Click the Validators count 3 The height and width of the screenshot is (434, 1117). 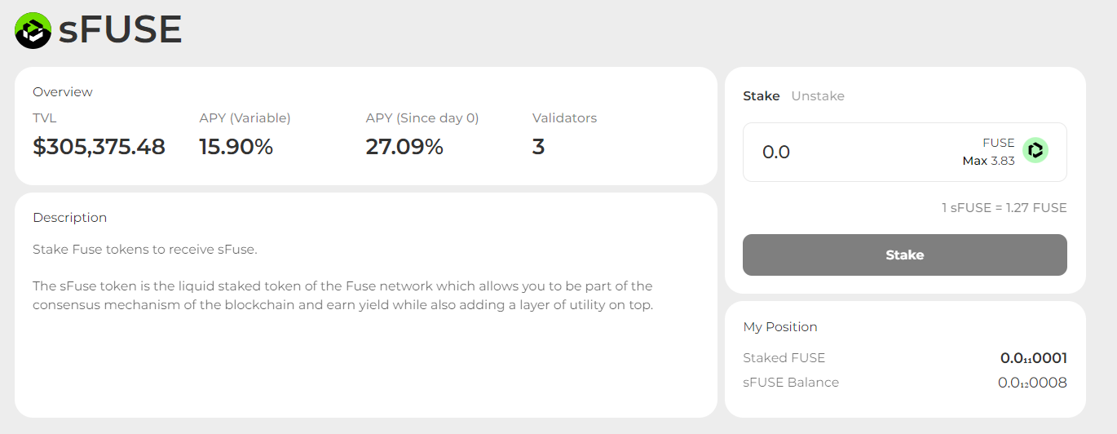pyautogui.click(x=538, y=147)
